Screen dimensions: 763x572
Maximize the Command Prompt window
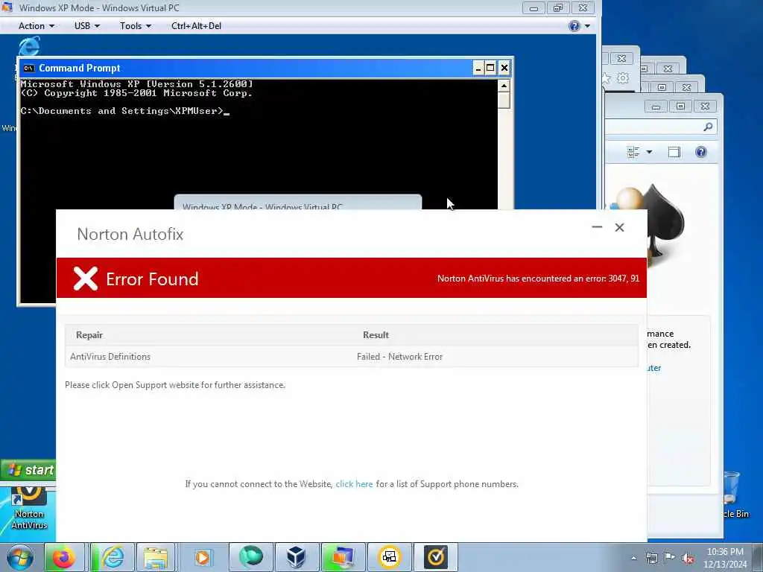490,68
